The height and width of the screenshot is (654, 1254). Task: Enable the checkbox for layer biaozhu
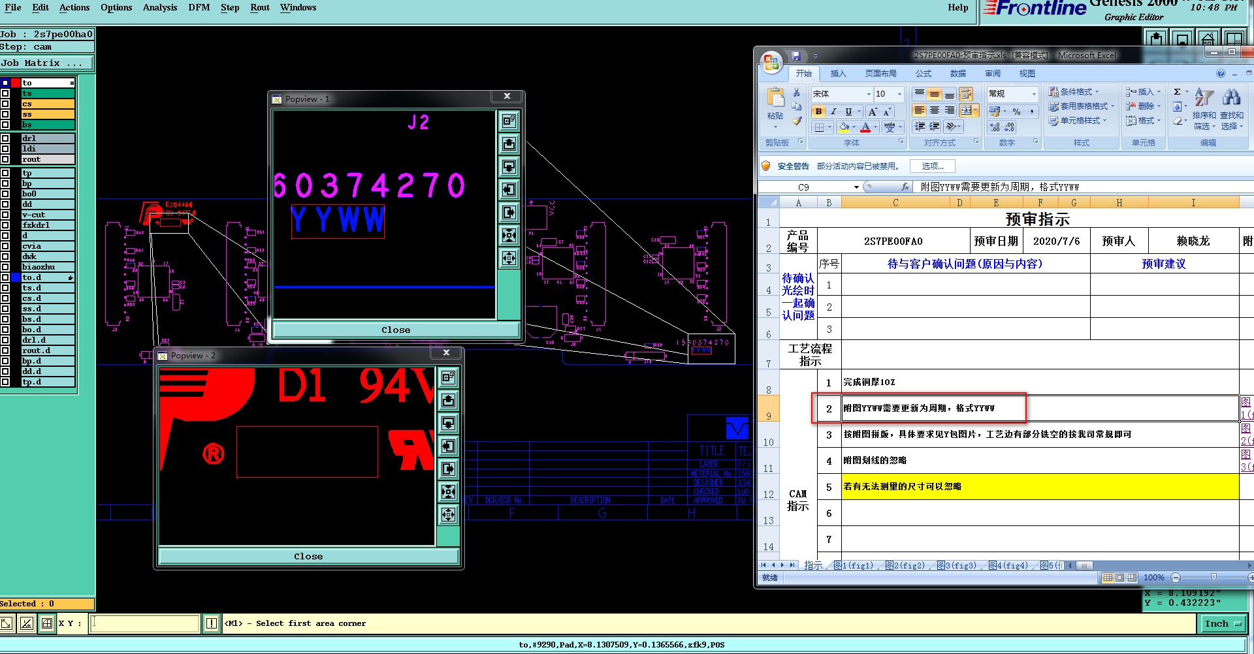pos(5,267)
